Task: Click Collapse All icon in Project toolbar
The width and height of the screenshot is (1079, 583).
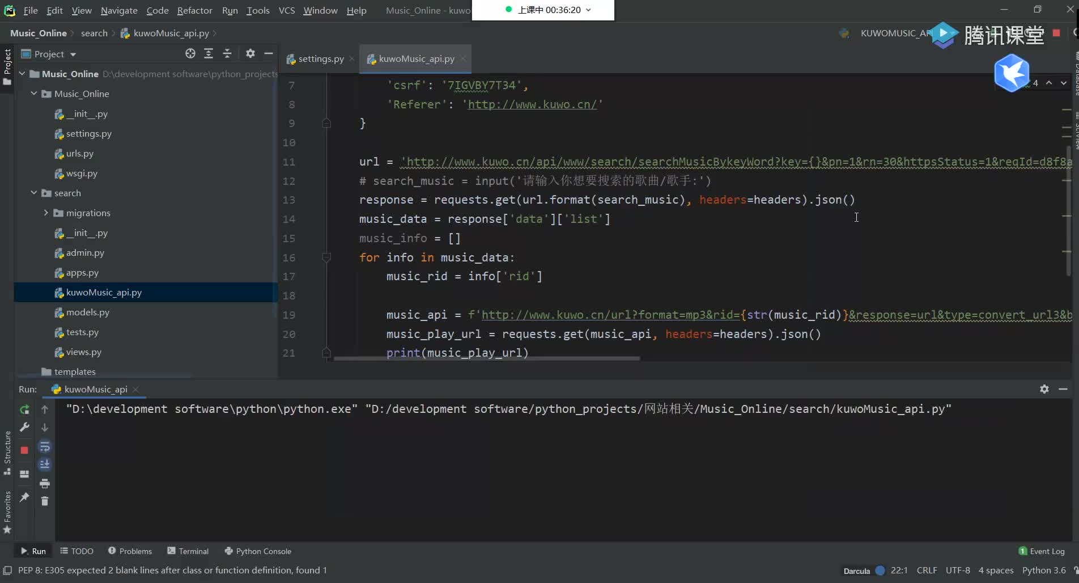Action: point(227,53)
